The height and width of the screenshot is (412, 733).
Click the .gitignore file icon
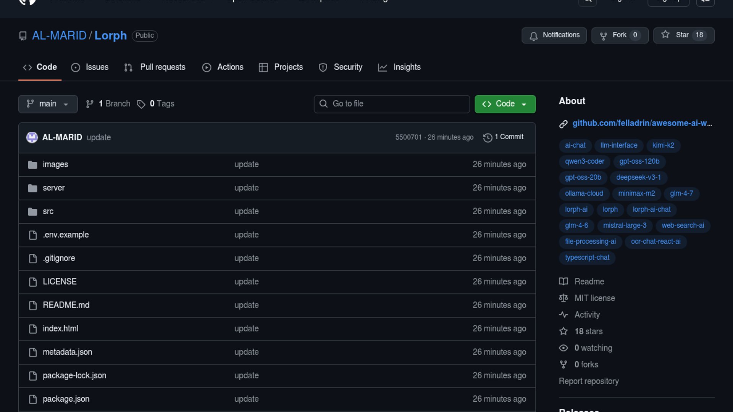(33, 259)
